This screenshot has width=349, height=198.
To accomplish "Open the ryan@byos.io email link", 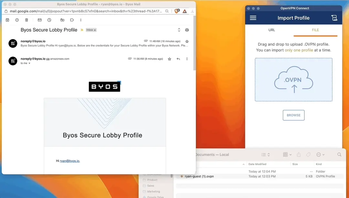I will click(x=70, y=161).
